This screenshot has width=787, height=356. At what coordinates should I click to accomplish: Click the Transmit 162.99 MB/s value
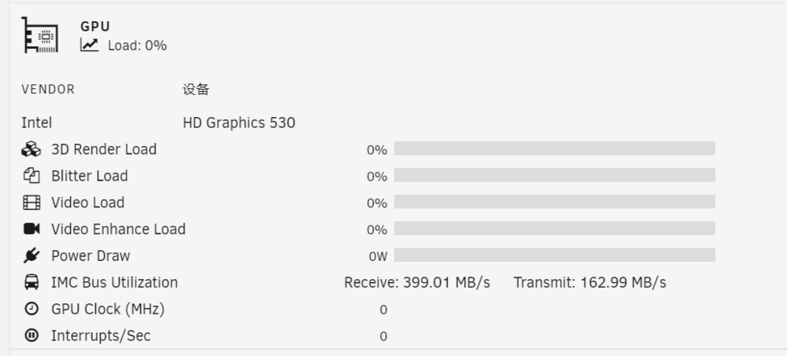(589, 282)
